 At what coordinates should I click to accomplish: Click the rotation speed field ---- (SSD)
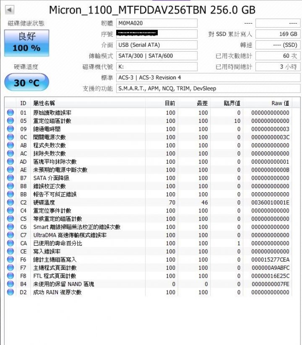(278, 45)
